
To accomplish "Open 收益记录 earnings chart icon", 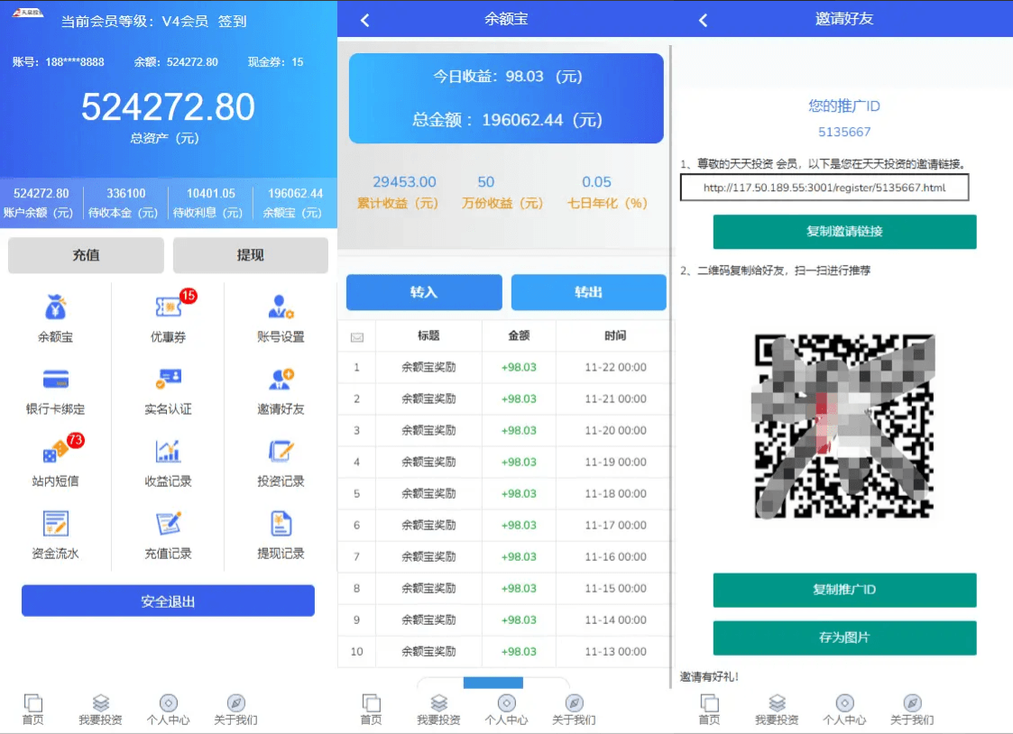I will (168, 451).
